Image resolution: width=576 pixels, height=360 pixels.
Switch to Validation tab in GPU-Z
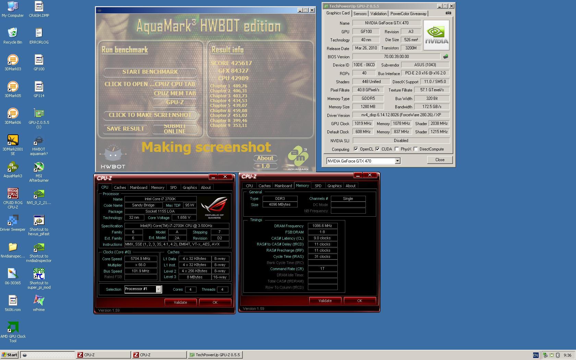pos(379,14)
